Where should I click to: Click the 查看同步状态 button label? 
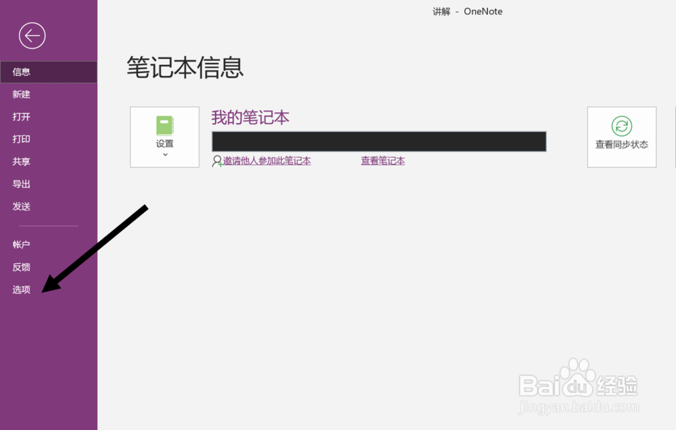[x=622, y=145]
